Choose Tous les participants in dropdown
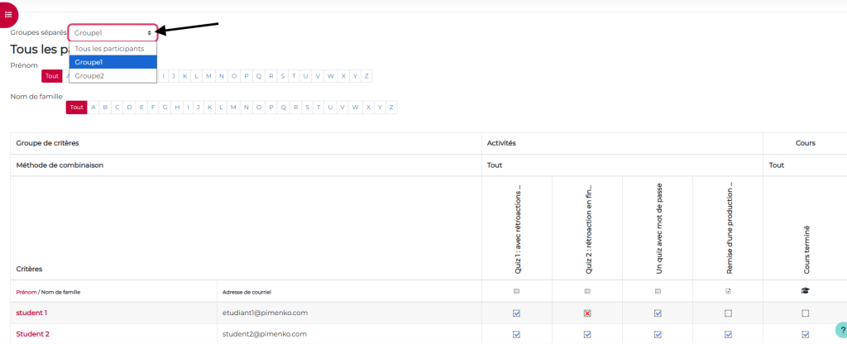The width and height of the screenshot is (847, 344). (x=112, y=49)
